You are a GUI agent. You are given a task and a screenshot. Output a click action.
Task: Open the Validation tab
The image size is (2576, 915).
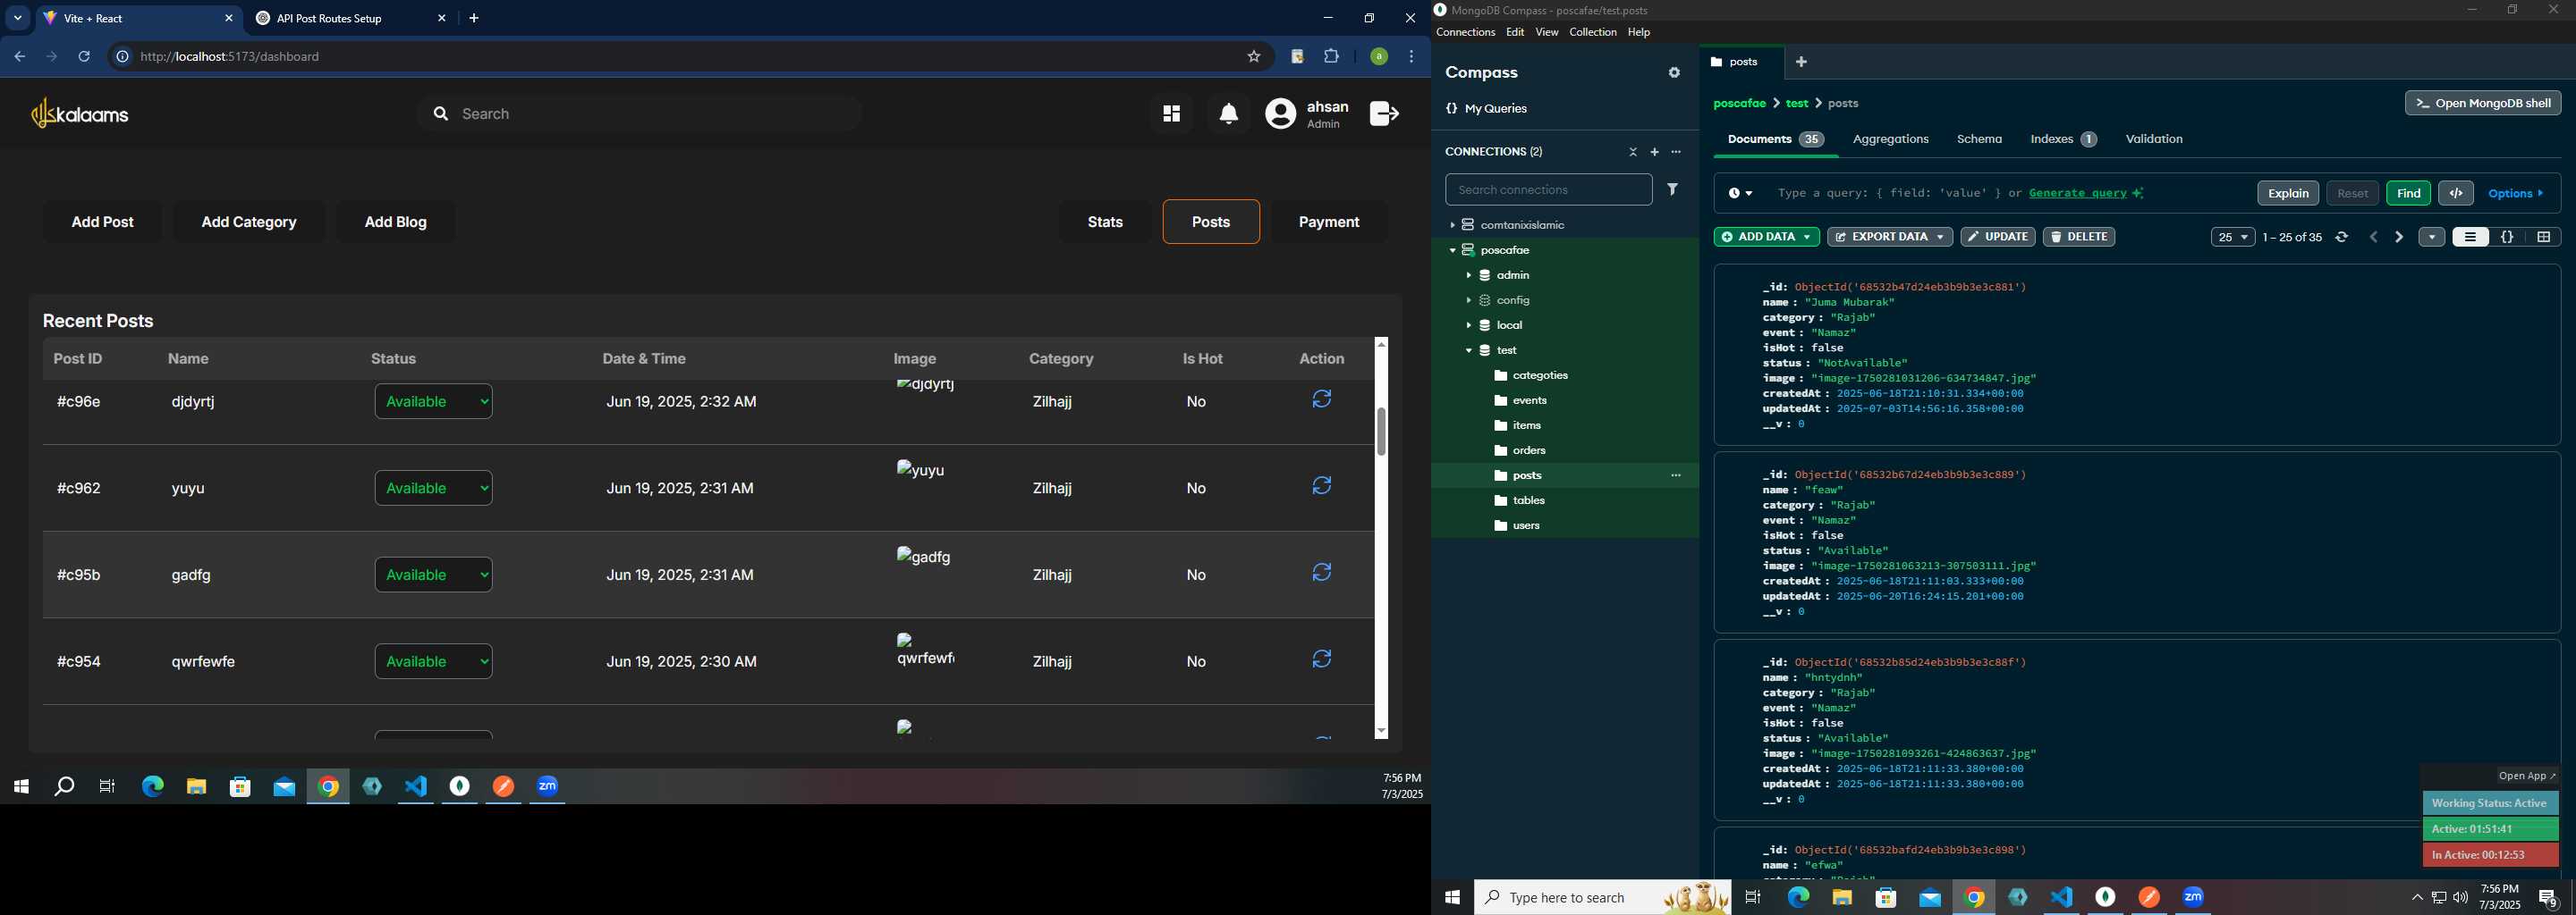pos(2154,140)
